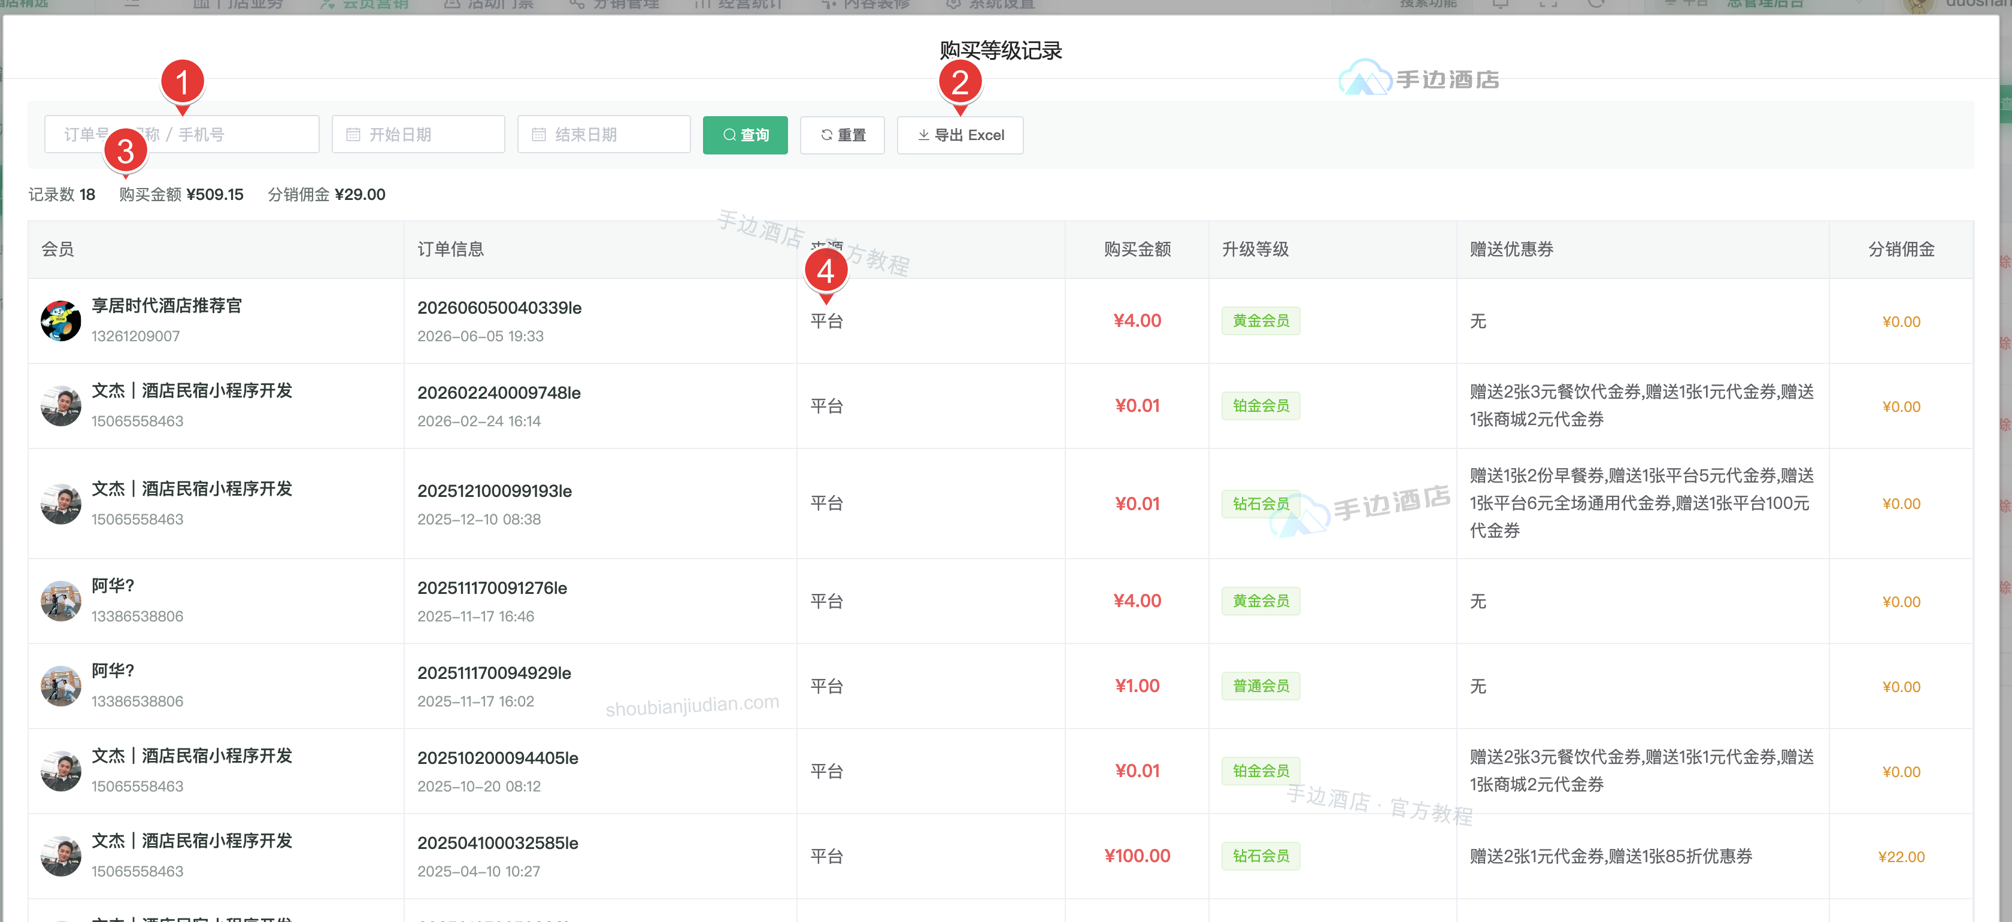This screenshot has width=2012, height=922.
Task: Click the 黄金会员 tag in the 享居时代酒店推荐官 row
Action: pos(1260,321)
